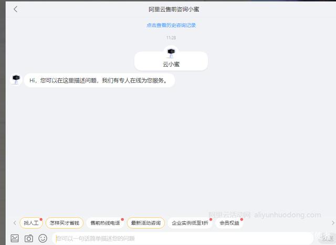The width and height of the screenshot is (336, 245).
Task: Select the 会员权益 quick reply
Action: 229,223
